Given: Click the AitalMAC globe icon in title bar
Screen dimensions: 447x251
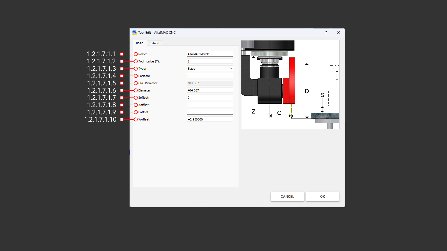Looking at the screenshot, I should pyautogui.click(x=134, y=32).
